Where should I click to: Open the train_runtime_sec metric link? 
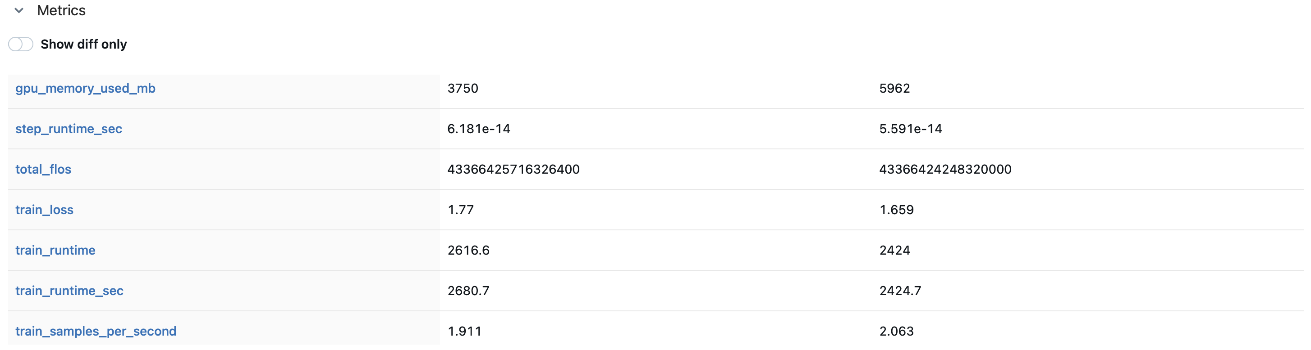click(x=69, y=291)
